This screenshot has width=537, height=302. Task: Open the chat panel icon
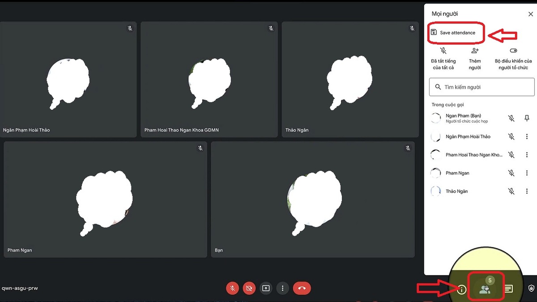point(509,289)
